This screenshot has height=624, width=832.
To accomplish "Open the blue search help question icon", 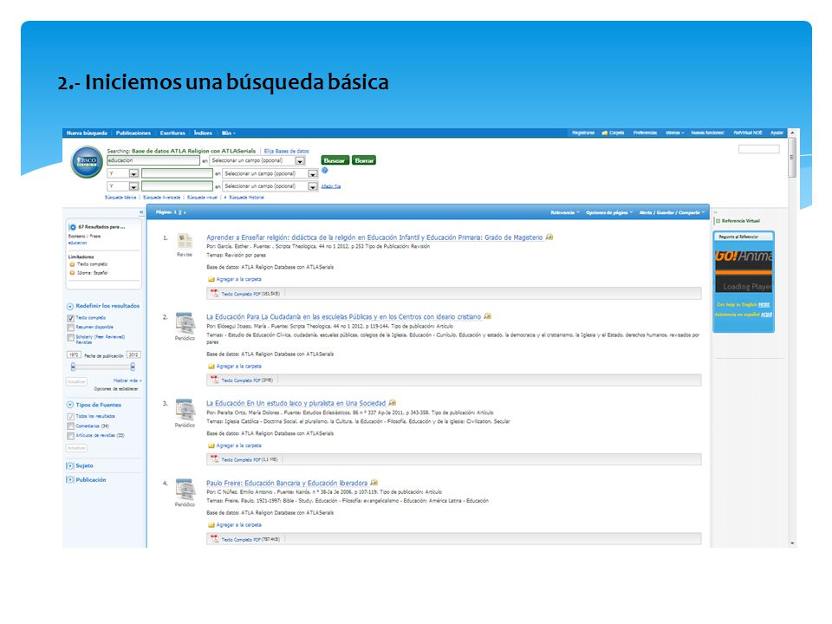I will pos(325,171).
